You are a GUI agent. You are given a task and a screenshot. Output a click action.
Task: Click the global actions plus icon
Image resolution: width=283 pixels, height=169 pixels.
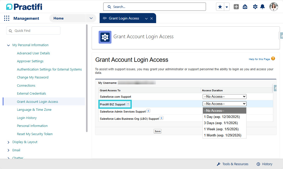(236, 7)
